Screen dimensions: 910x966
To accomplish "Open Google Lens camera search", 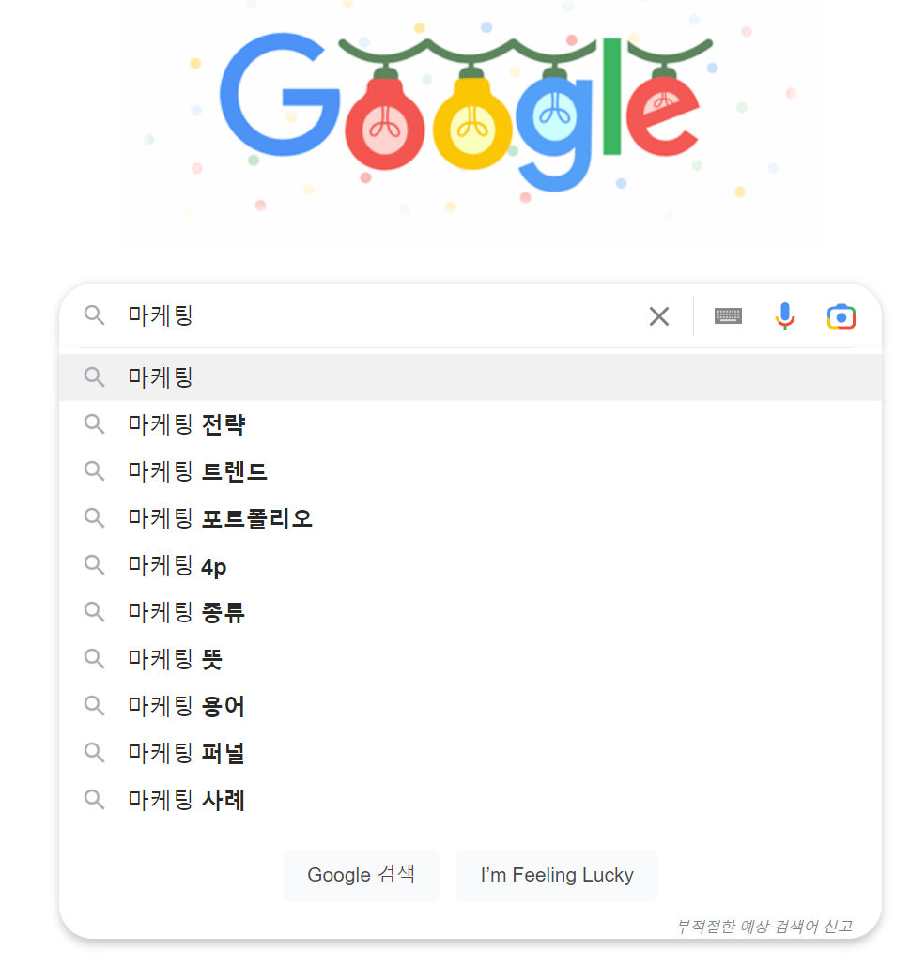I will click(x=841, y=316).
